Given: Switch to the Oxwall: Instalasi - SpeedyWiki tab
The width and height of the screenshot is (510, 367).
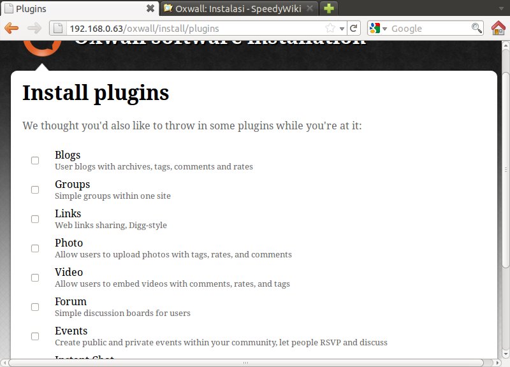Looking at the screenshot, I should [237, 8].
